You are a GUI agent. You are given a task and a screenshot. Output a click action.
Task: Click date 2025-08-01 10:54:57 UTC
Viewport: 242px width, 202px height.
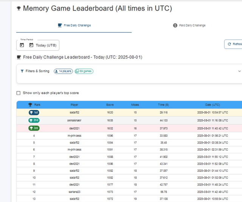point(213,113)
